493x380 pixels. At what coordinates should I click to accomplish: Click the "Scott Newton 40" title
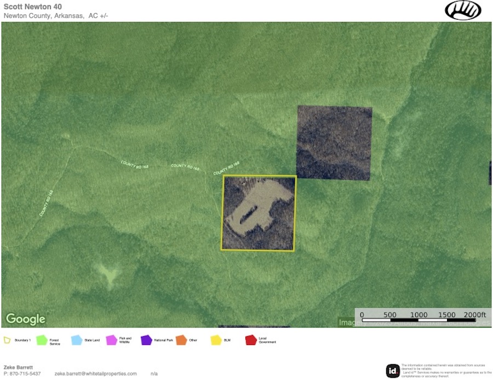pos(33,7)
